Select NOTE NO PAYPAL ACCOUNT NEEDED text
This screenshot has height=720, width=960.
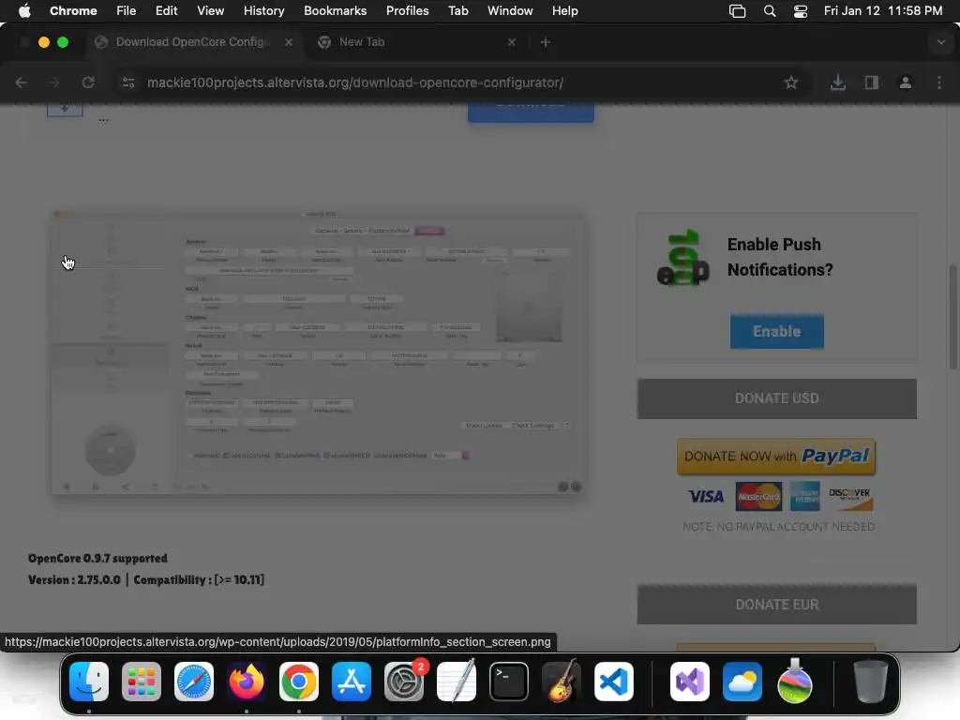pos(778,527)
